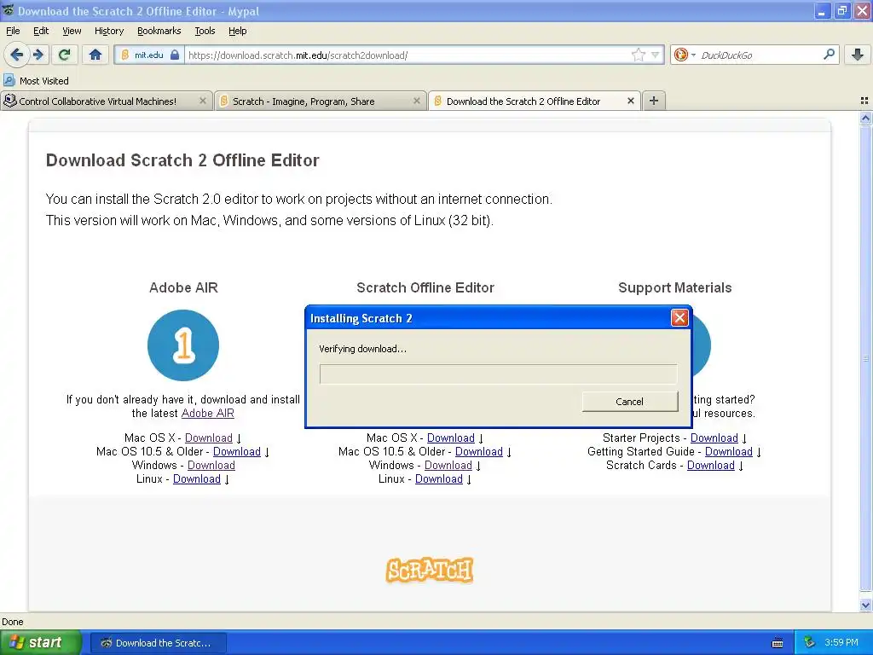This screenshot has height=655, width=873.
Task: Close the Download Scratch 2 Offline Editor tab
Action: pyautogui.click(x=630, y=101)
